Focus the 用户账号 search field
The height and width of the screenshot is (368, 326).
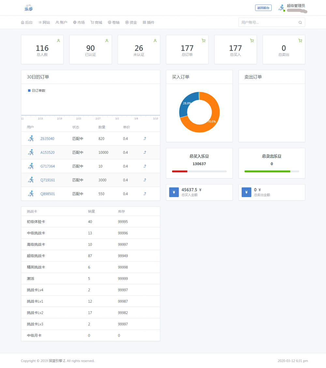pyautogui.click(x=267, y=23)
